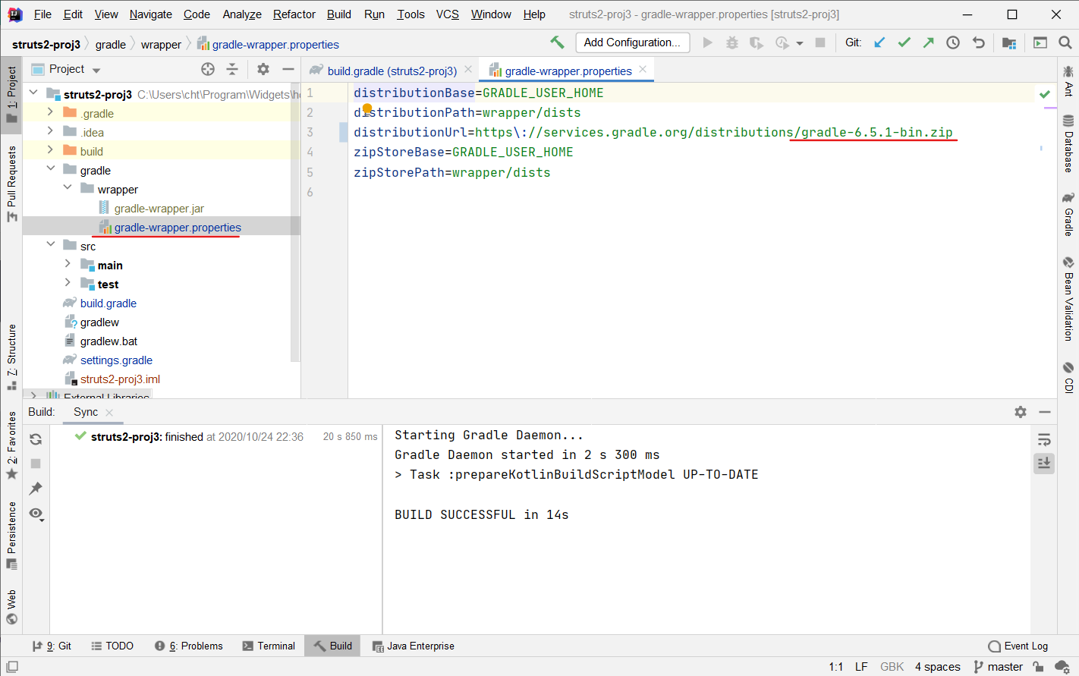The width and height of the screenshot is (1079, 676).
Task: Click Run with Coverage icon
Action: [x=756, y=42]
